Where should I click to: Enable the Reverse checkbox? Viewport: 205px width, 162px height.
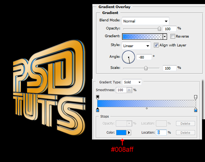click(x=173, y=36)
